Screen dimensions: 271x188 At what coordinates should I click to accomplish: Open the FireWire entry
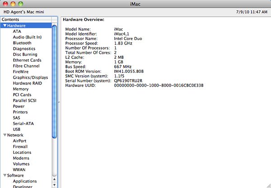21,72
